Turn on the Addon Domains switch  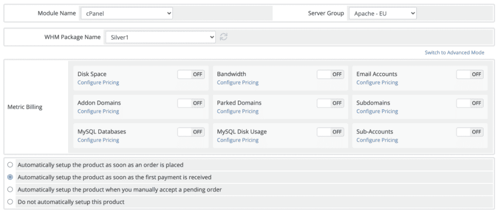(191, 103)
